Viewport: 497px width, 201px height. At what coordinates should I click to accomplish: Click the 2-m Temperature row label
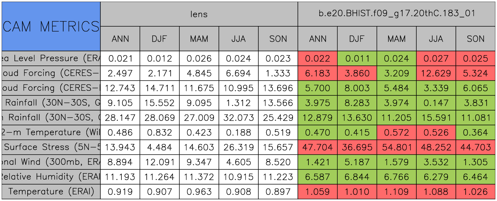[51, 132]
